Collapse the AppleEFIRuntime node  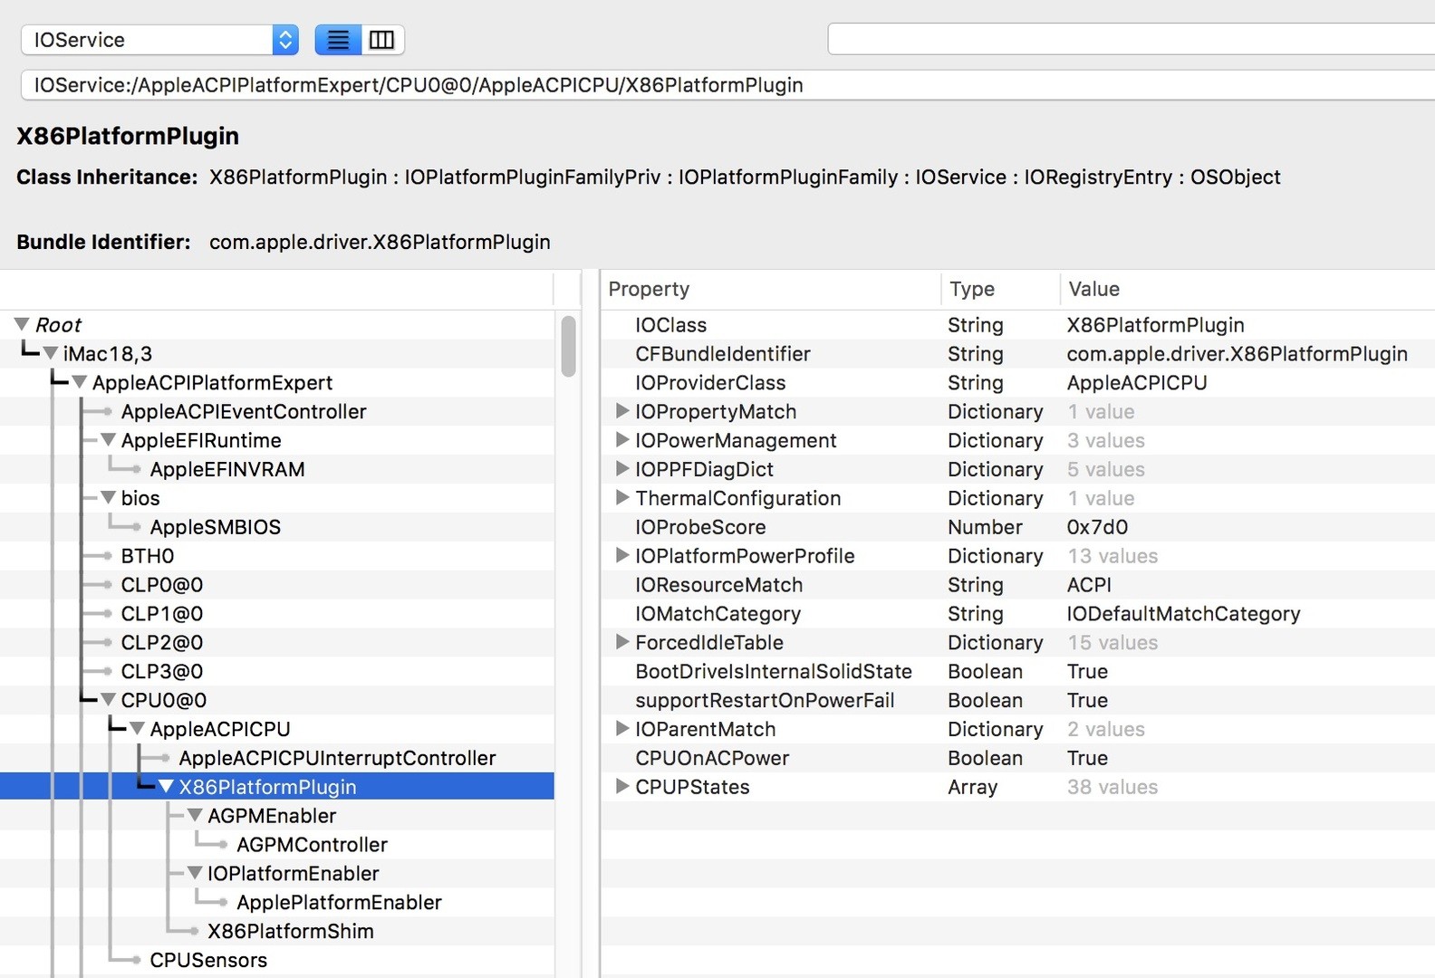click(109, 440)
